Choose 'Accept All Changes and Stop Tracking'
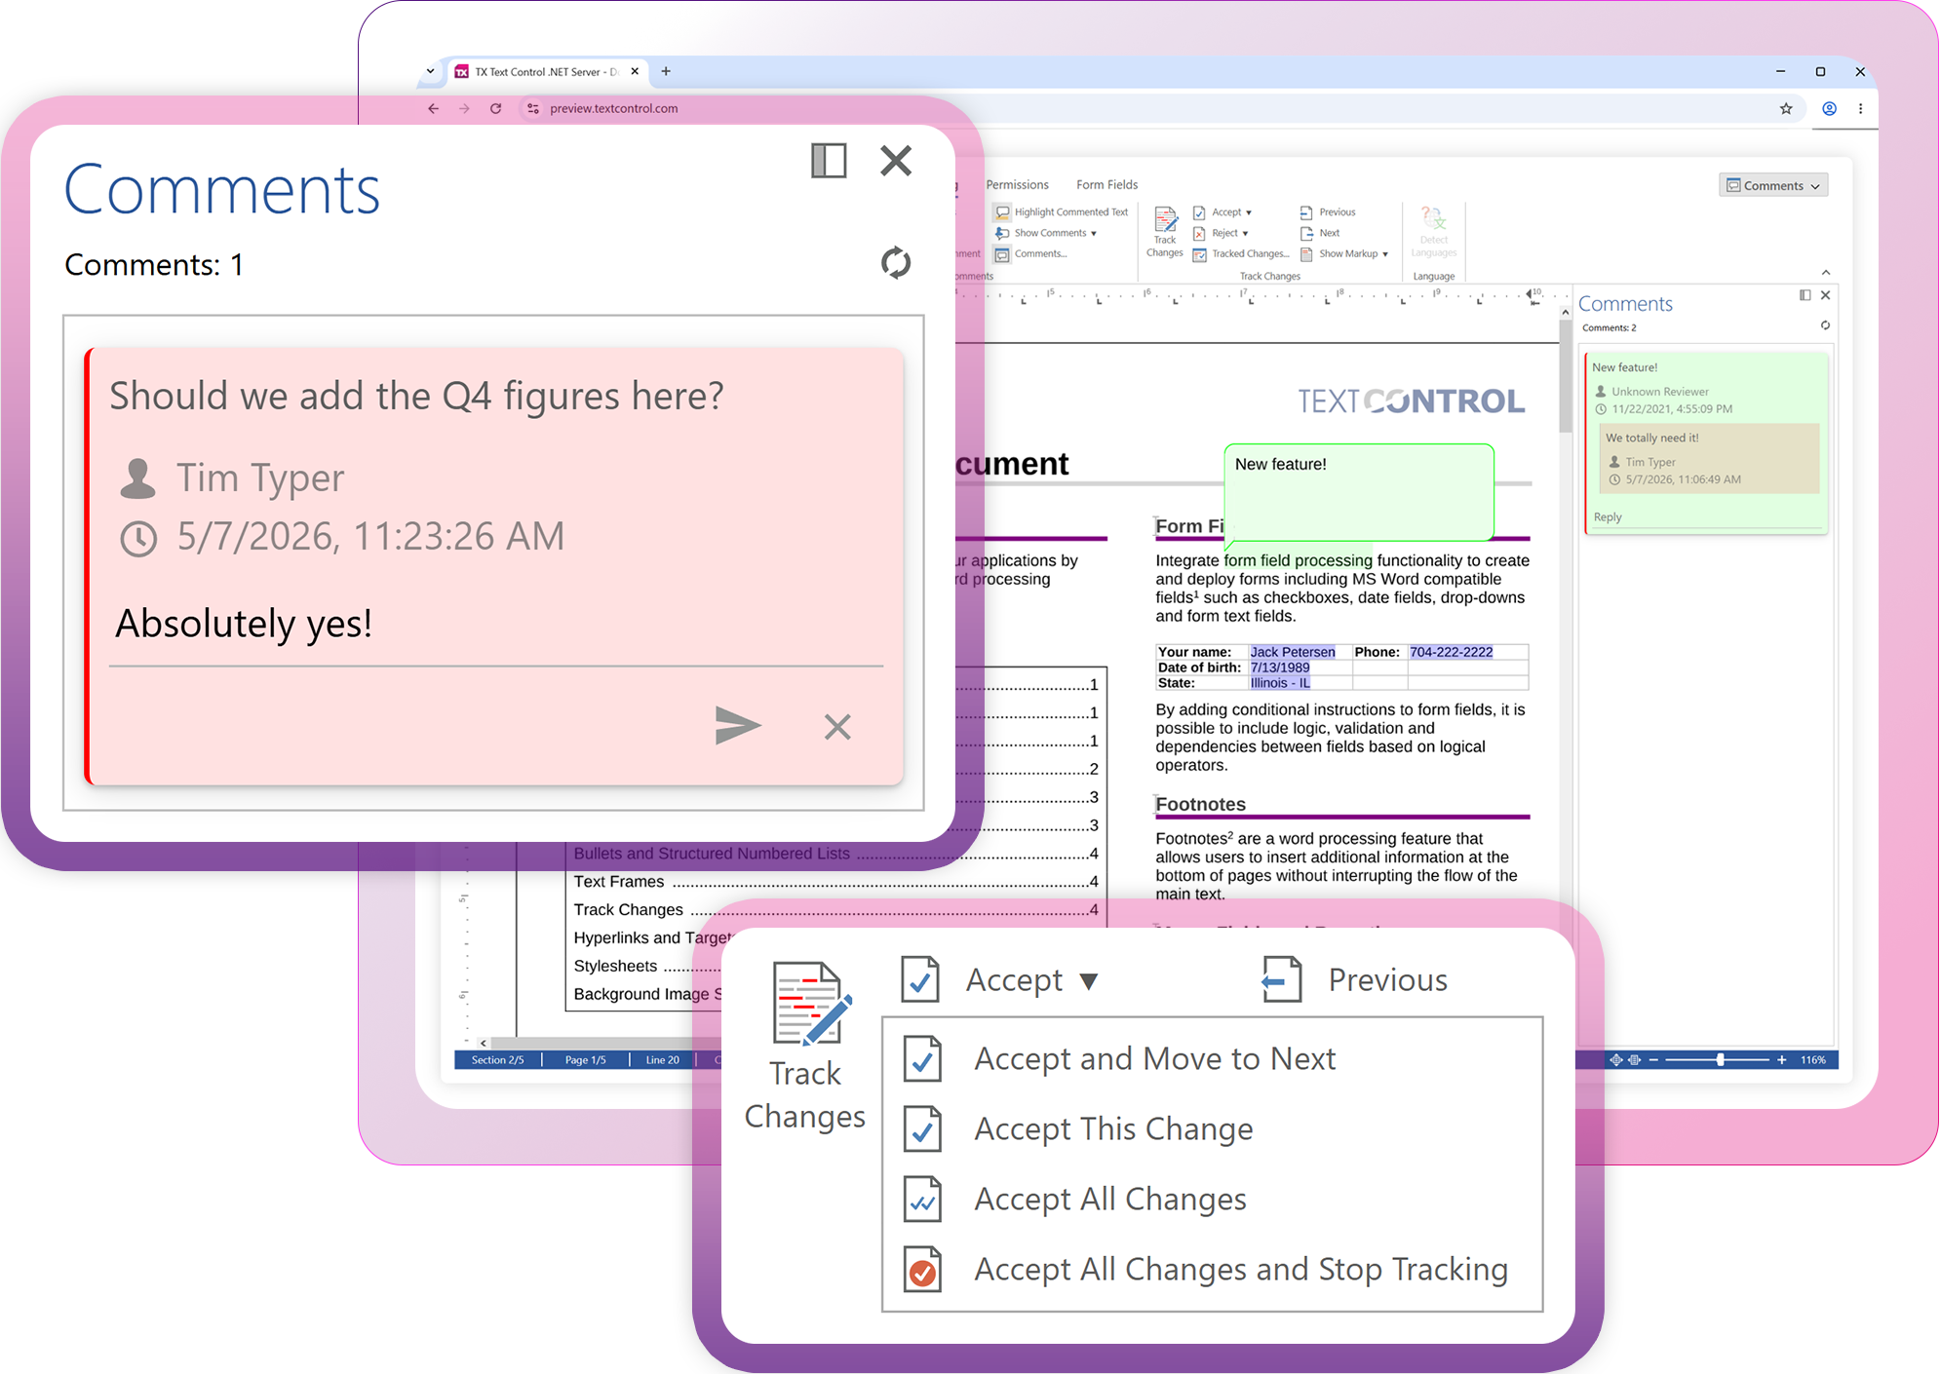Image resolution: width=1940 pixels, height=1374 pixels. coord(1212,1270)
